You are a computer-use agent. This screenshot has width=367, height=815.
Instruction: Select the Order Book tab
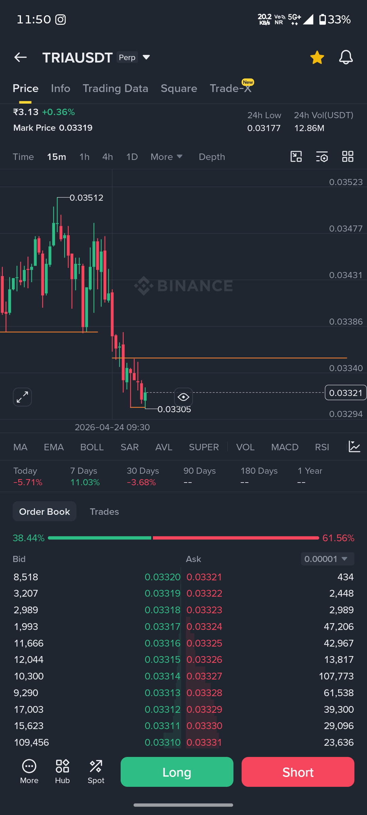pos(45,511)
